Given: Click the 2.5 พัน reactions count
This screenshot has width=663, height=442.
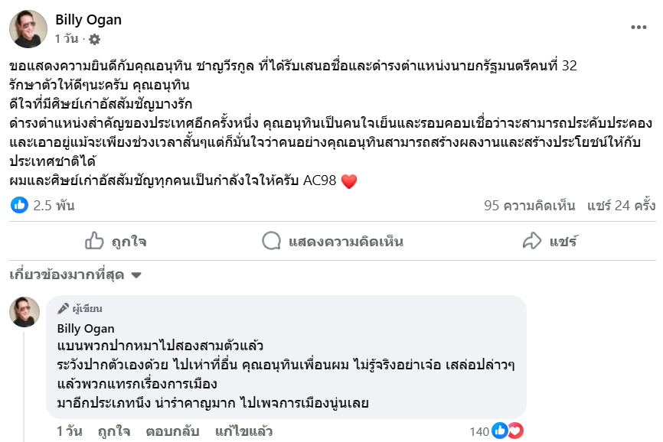Looking at the screenshot, I should [53, 205].
